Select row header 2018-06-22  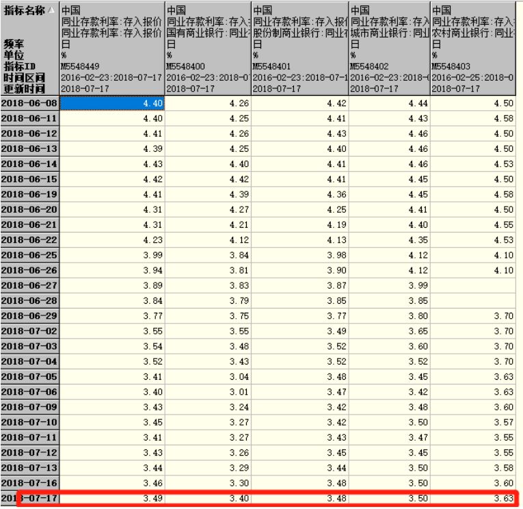click(29, 240)
